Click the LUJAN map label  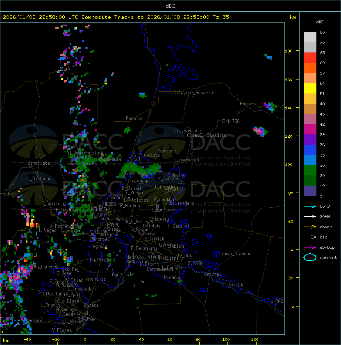tap(101, 232)
